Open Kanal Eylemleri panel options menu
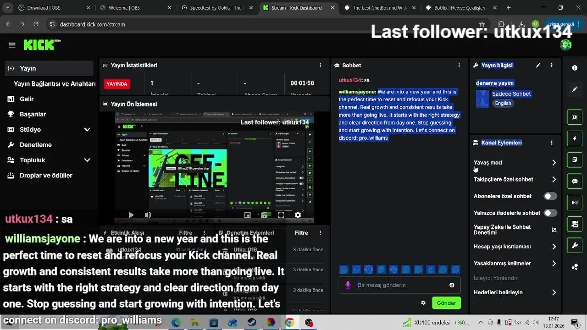 [x=552, y=143]
